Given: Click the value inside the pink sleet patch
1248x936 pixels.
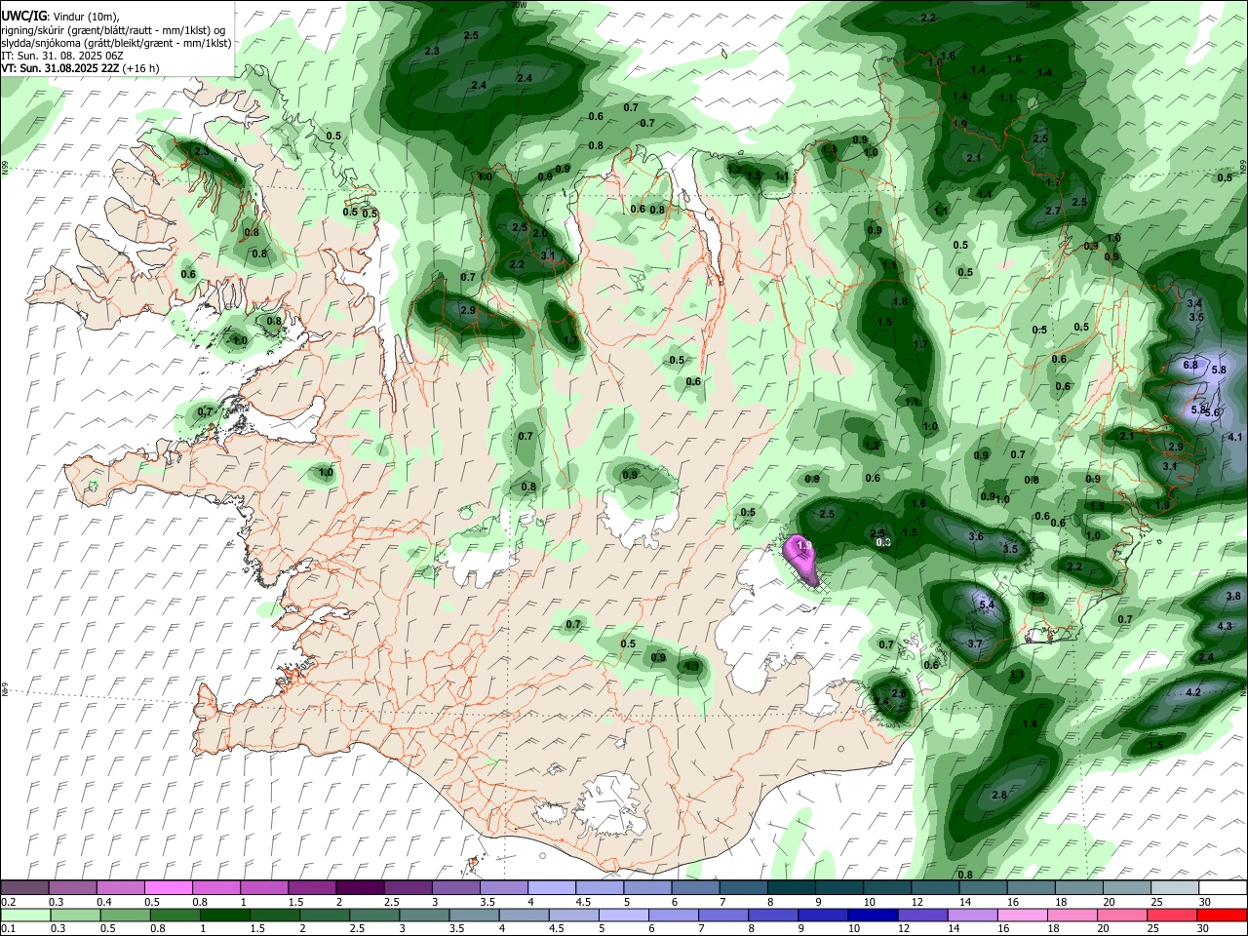Looking at the screenshot, I should pyautogui.click(x=804, y=545).
